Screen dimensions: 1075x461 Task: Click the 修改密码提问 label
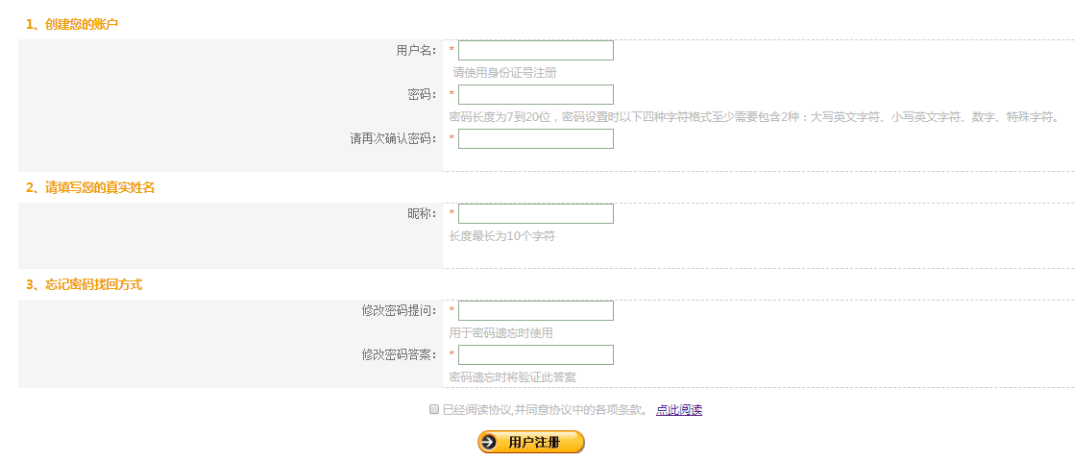(x=399, y=310)
